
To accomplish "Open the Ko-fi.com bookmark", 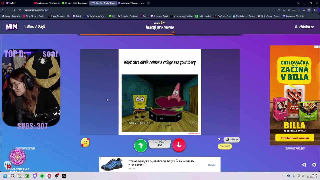I will pyautogui.click(x=268, y=16).
